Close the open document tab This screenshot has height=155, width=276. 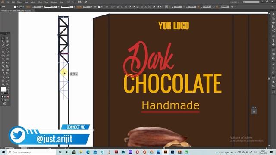coord(34,11)
